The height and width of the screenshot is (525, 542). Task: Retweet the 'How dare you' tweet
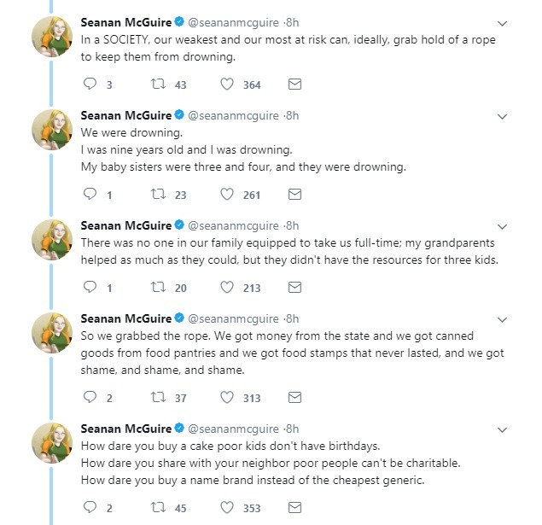(x=158, y=507)
